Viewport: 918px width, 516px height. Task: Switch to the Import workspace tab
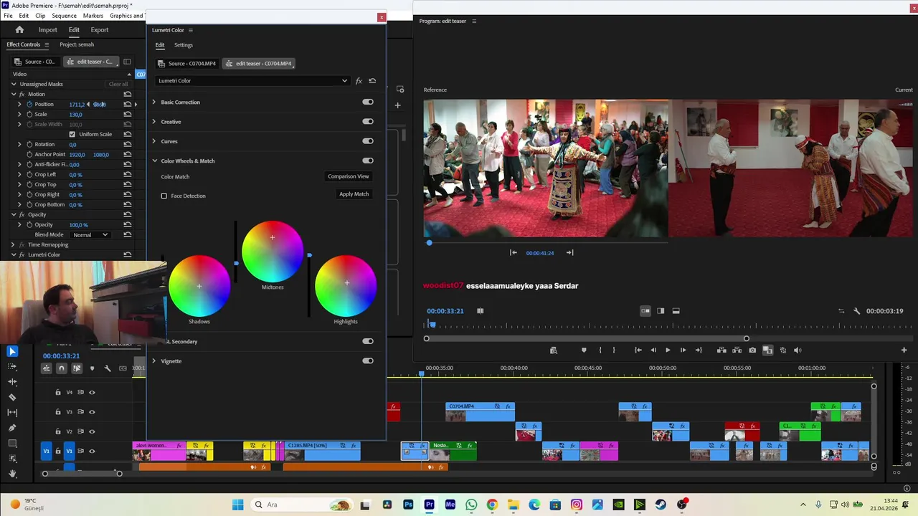[48, 30]
